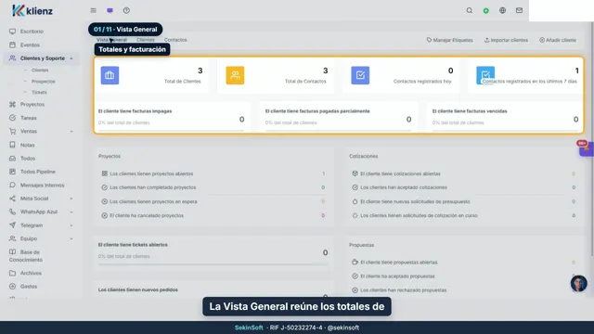Click the last 7 days contacts icon
Screen dimensions: 594x334
pos(485,75)
